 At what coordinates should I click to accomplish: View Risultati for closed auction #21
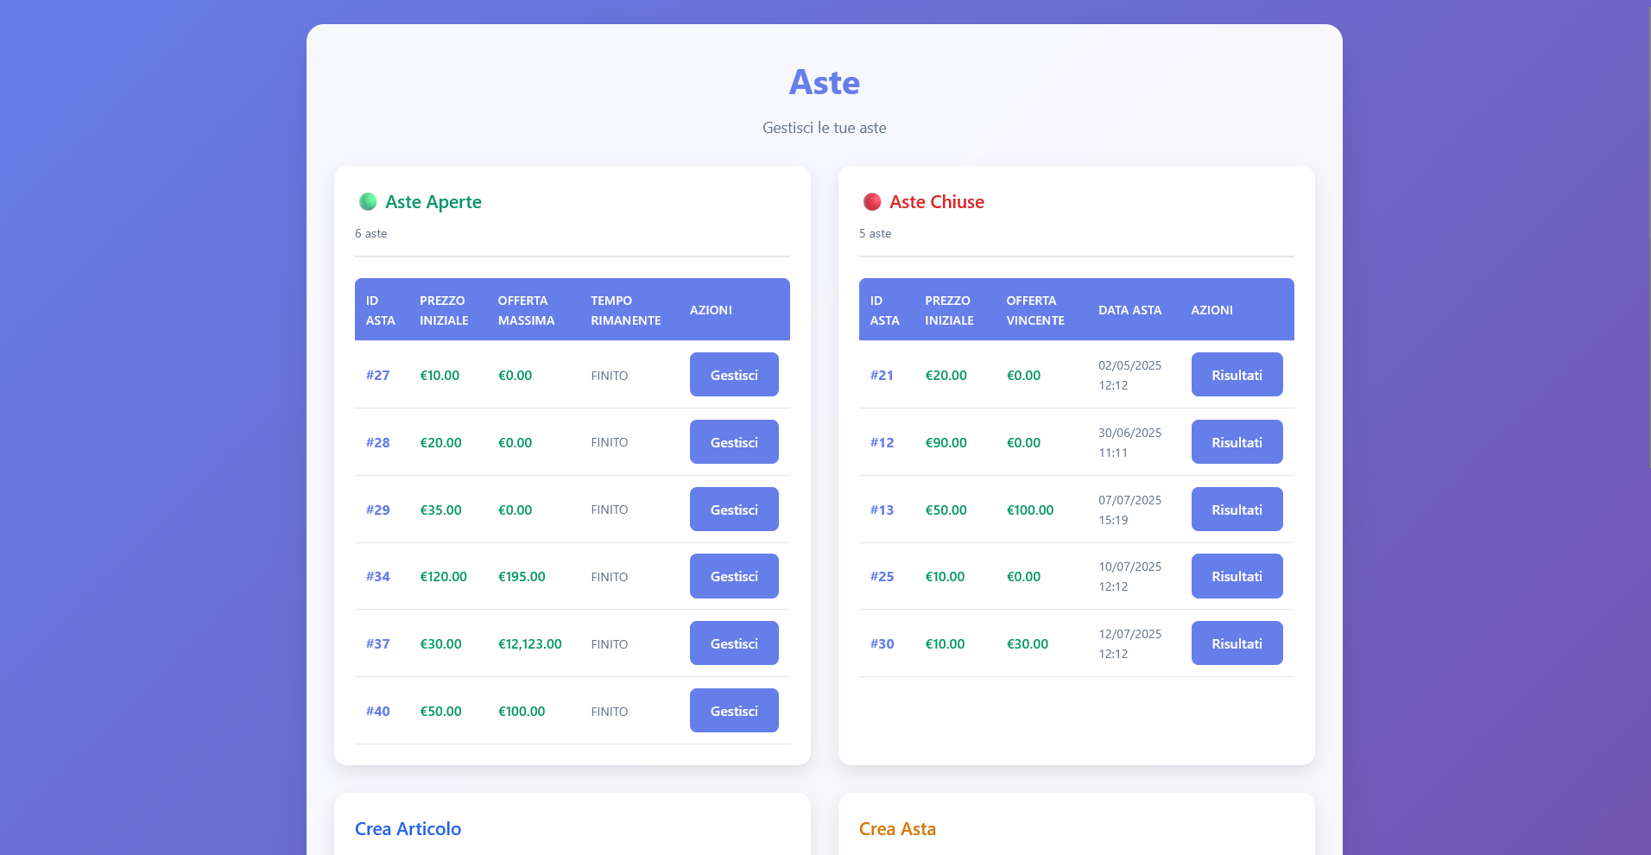(x=1236, y=375)
